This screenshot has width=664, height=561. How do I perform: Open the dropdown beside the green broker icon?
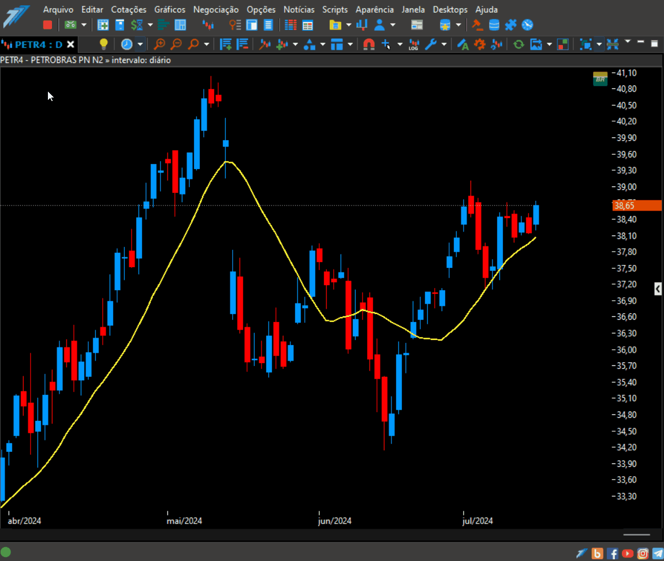click(84, 25)
